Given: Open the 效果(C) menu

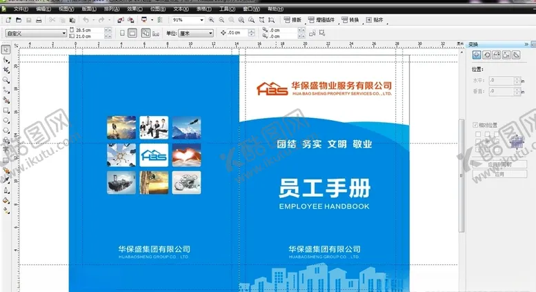Looking at the screenshot, I should (x=135, y=9).
